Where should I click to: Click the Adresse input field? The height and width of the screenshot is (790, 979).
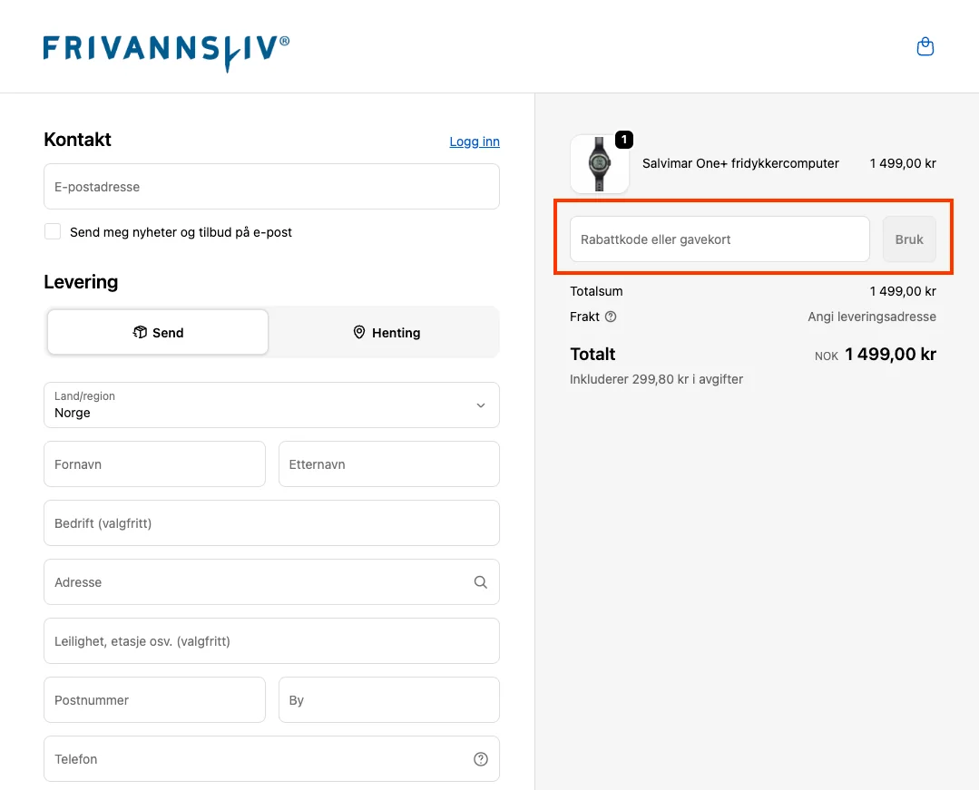pyautogui.click(x=271, y=582)
